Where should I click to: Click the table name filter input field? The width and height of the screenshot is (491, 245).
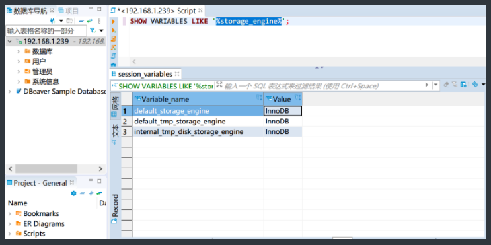pyautogui.click(x=46, y=31)
